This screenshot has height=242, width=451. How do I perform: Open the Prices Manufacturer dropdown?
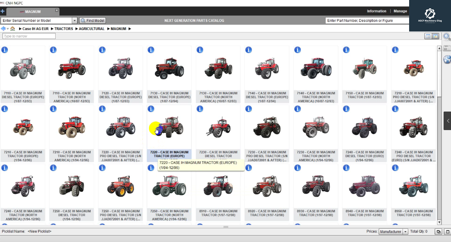point(405,231)
